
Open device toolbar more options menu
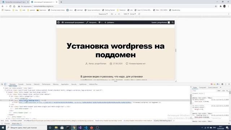point(228,14)
